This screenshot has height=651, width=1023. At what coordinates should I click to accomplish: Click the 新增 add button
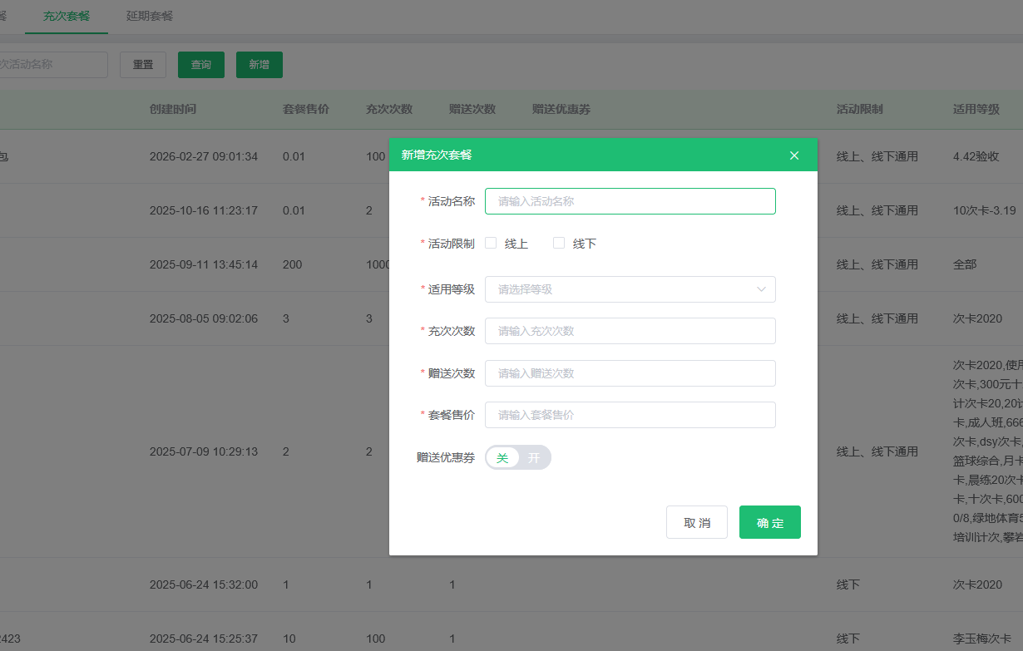[259, 64]
